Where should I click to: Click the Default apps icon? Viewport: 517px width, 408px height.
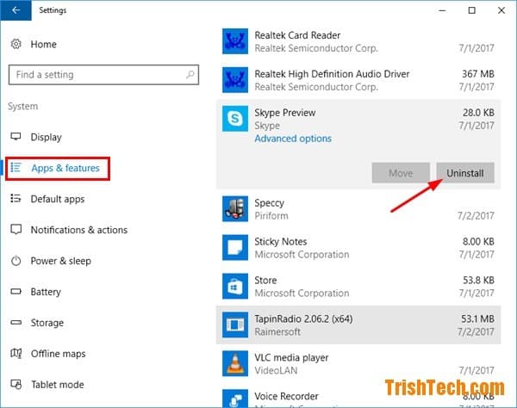(x=16, y=199)
